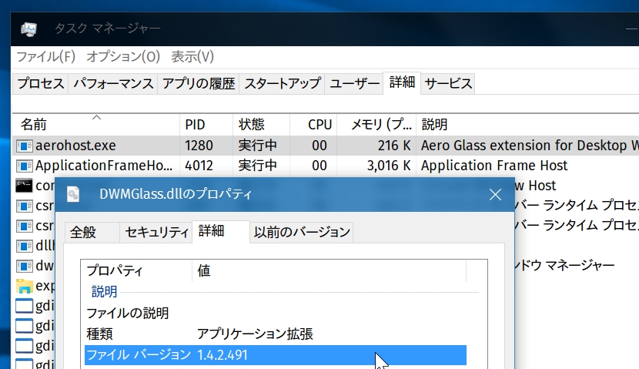Screen dimensions: 639x369
Task: Select properties dialog's 詳細 tab
Action: click(220, 232)
